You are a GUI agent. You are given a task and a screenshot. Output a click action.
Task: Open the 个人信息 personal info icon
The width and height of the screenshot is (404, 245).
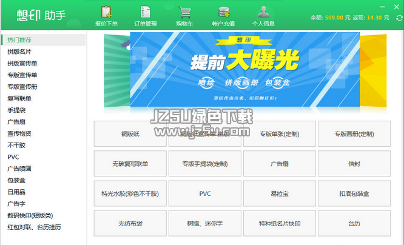point(263,16)
